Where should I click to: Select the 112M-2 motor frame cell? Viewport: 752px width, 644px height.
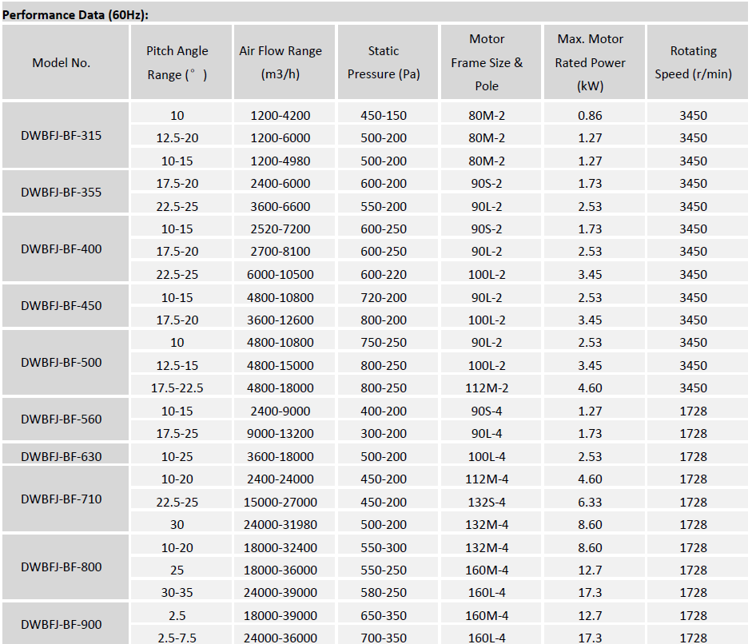click(x=487, y=388)
